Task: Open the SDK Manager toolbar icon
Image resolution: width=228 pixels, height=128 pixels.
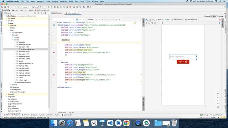Action: [x=80, y=7]
